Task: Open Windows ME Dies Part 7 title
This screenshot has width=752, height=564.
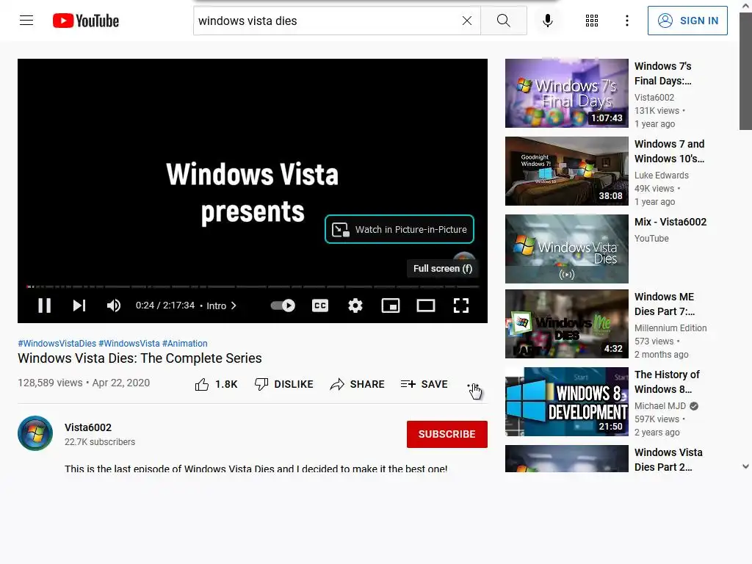Action: click(664, 304)
